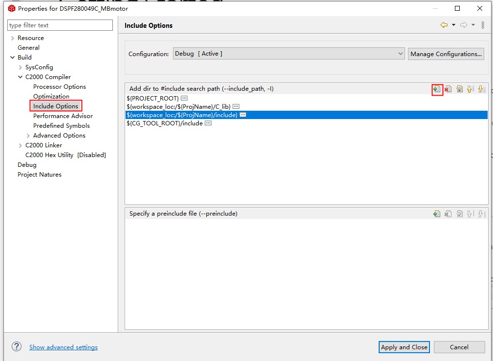Open the Optimization settings page
This screenshot has height=361, width=493.
51,97
